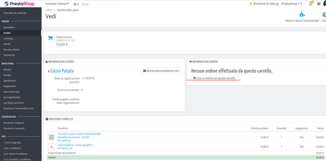
Task: Open Catalogo in the sidebar menu
Action: [x=8, y=38]
